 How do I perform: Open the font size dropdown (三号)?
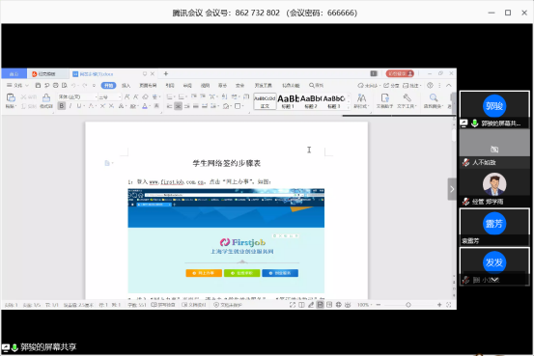[x=110, y=97]
